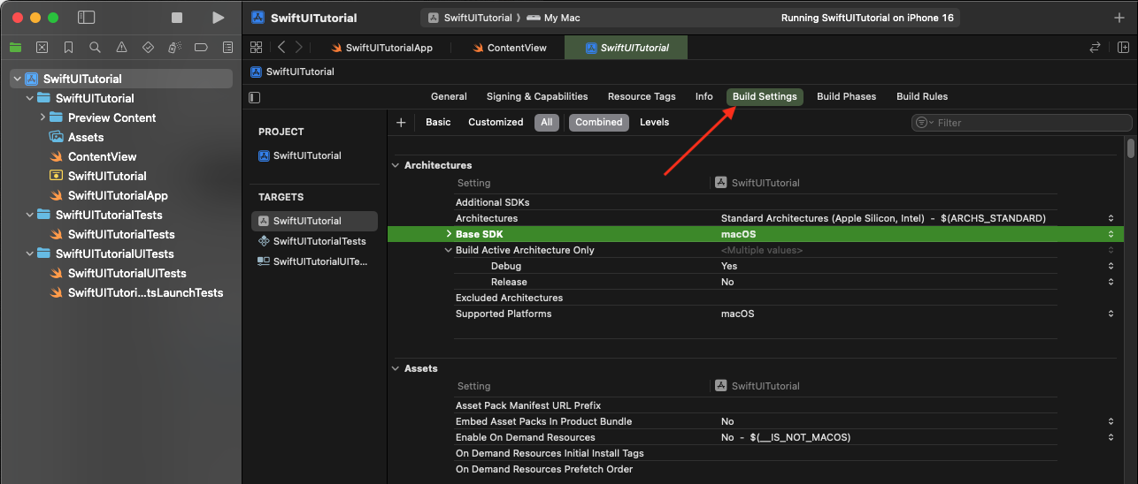The image size is (1138, 484).
Task: Switch to the Info tab
Action: pyautogui.click(x=704, y=96)
